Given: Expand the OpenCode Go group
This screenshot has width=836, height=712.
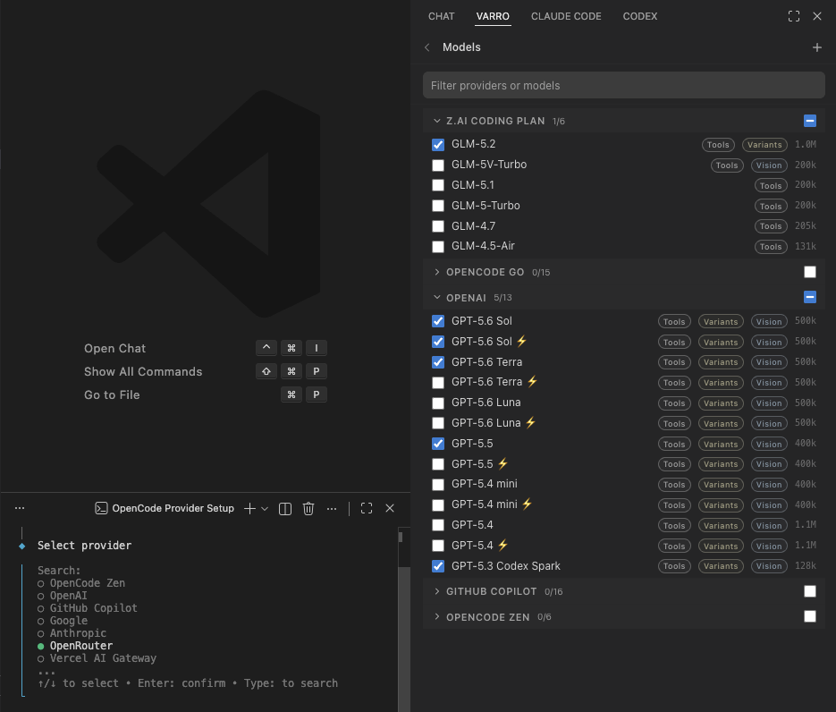Looking at the screenshot, I should [437, 273].
